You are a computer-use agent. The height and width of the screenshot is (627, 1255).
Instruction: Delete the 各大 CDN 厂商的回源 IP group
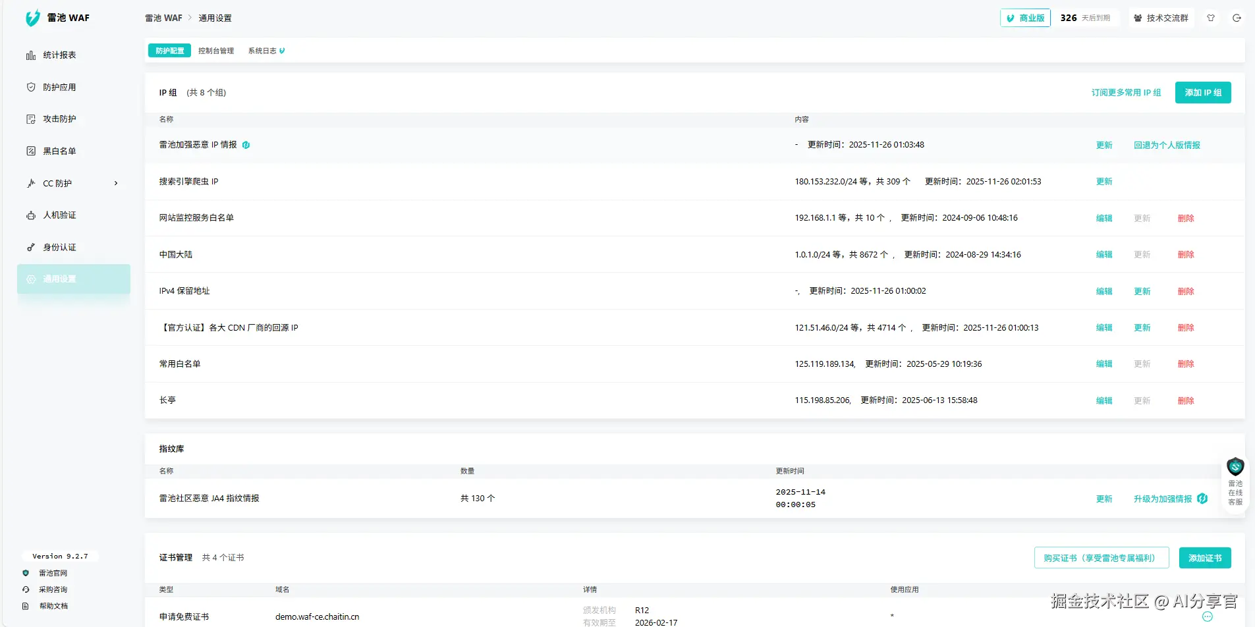[1186, 327]
